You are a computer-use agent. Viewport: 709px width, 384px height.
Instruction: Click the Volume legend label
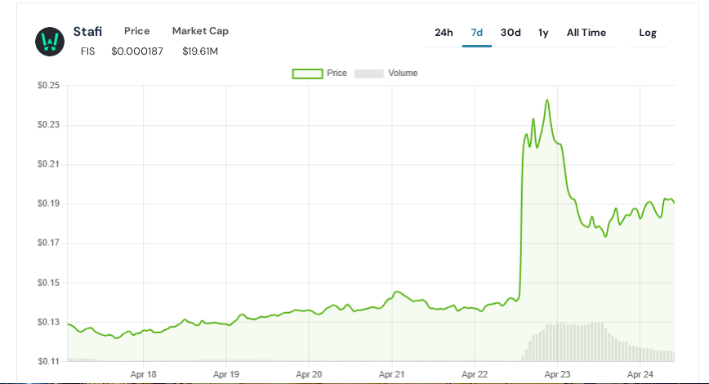click(403, 74)
